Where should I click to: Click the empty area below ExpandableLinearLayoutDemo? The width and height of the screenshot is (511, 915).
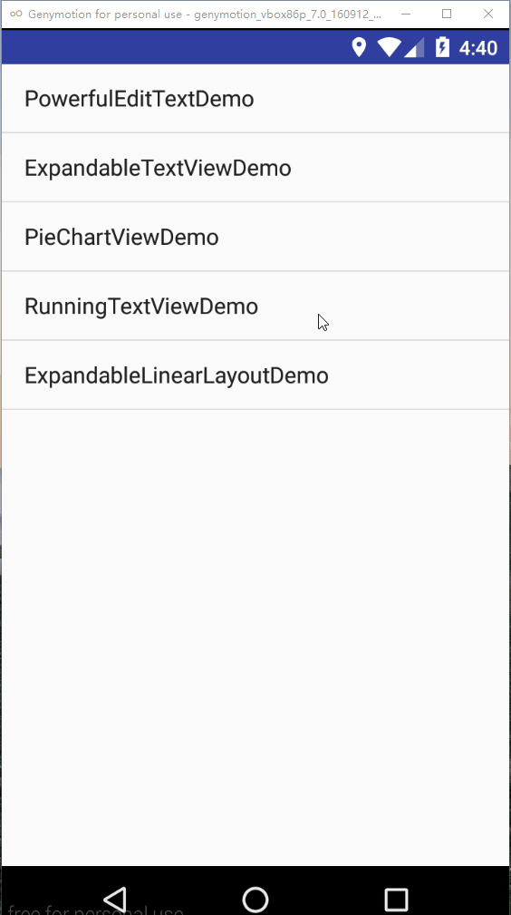pos(255,638)
